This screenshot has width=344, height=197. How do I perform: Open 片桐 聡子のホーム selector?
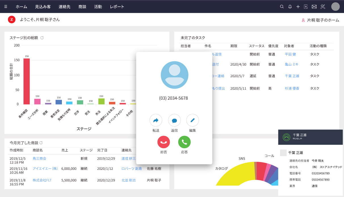(323, 20)
